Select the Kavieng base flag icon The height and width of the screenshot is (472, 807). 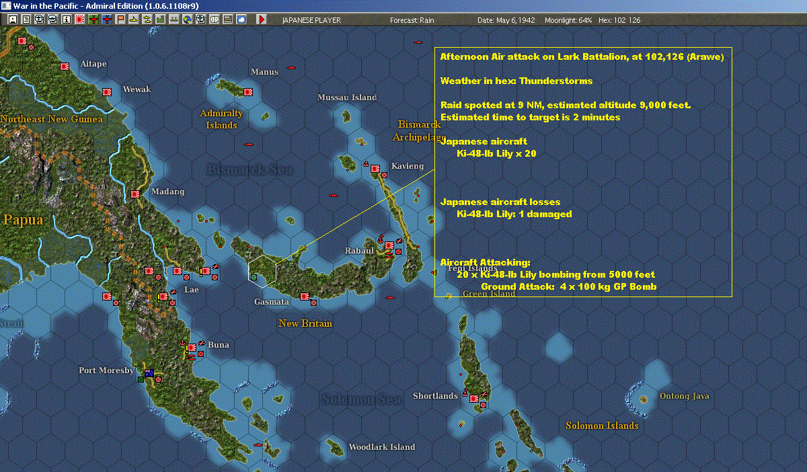tap(376, 167)
